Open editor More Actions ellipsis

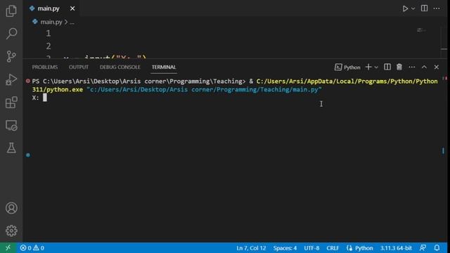[x=437, y=8]
